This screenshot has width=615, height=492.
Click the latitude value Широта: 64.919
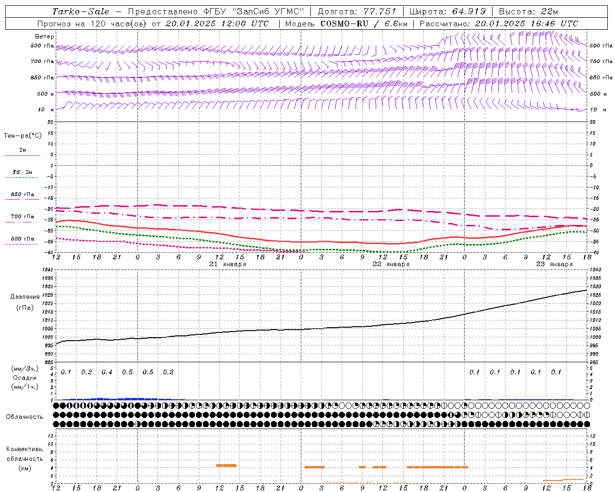pyautogui.click(x=448, y=12)
